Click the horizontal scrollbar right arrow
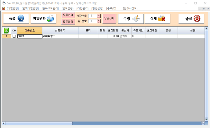 pos(203,123)
